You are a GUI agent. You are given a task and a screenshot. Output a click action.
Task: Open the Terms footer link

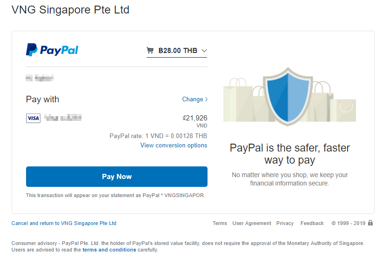click(220, 223)
